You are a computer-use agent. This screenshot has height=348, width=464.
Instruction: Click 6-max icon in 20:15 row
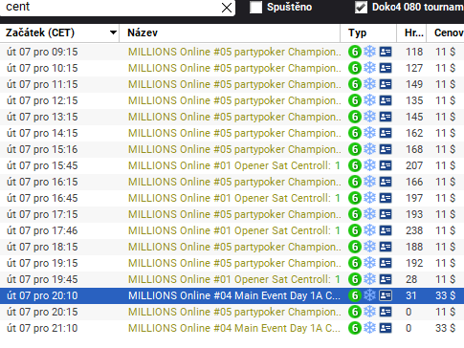(x=355, y=312)
